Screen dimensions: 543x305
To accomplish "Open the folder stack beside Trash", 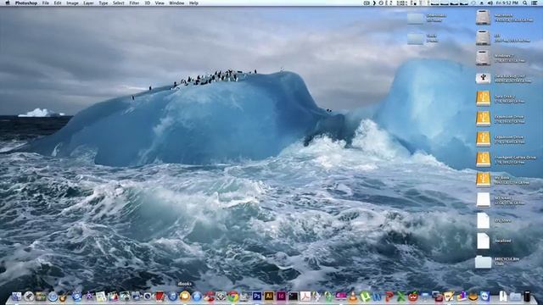I will 515,297.
